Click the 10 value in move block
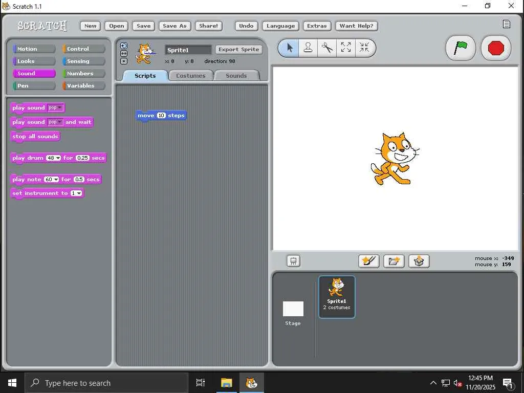The width and height of the screenshot is (524, 393). click(161, 115)
